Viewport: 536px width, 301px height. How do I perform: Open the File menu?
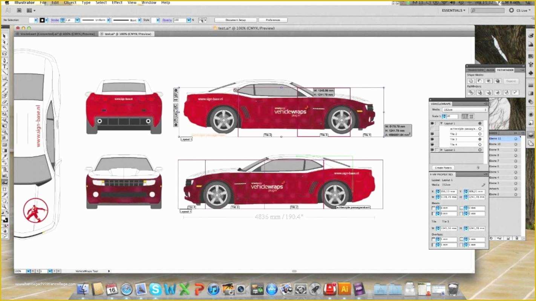[x=43, y=3]
